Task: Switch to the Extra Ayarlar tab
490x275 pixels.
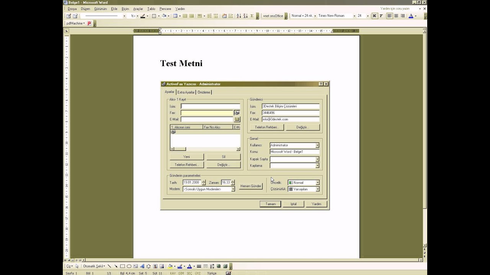Action: pos(186,92)
